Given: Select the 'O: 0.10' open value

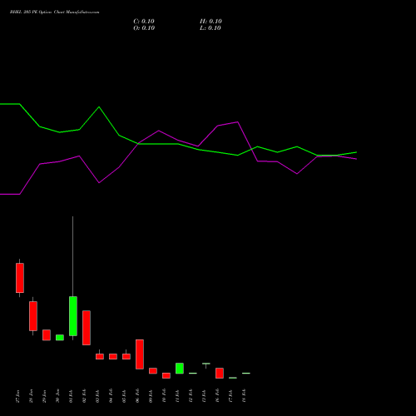Looking at the screenshot, I should tap(144, 28).
